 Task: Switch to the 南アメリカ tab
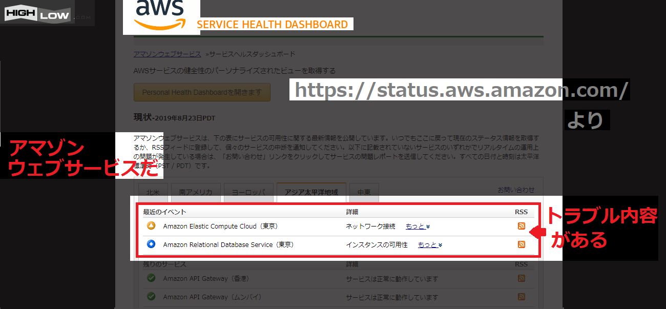coord(196,193)
